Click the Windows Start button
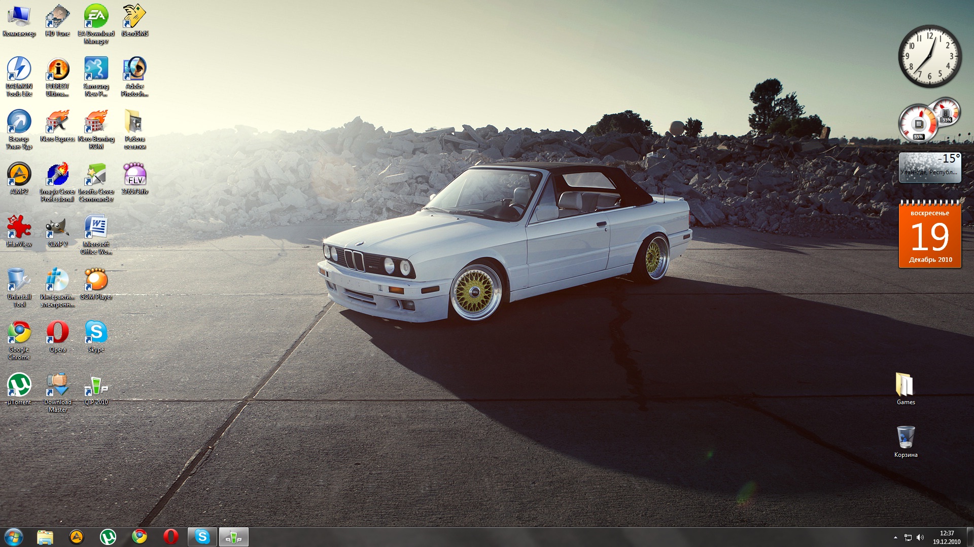Image resolution: width=974 pixels, height=547 pixels. coord(14,537)
